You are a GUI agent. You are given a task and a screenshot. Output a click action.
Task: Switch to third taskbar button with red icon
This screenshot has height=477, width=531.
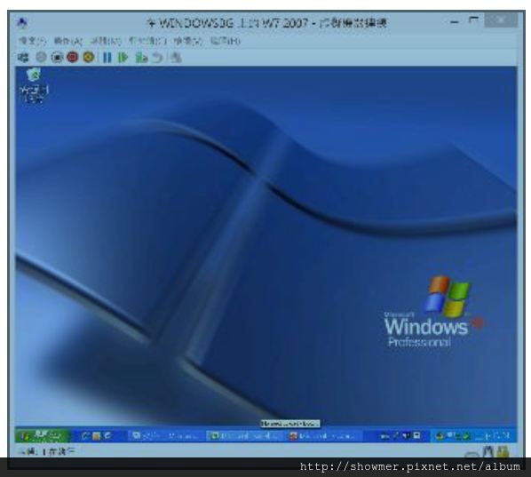[323, 436]
